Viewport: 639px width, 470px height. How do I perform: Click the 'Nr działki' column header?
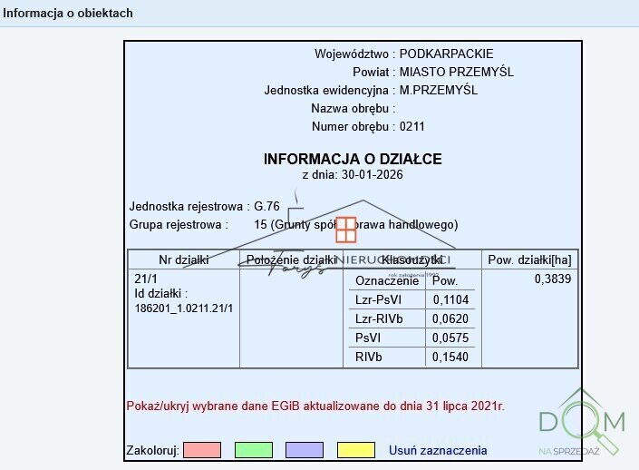click(x=183, y=259)
